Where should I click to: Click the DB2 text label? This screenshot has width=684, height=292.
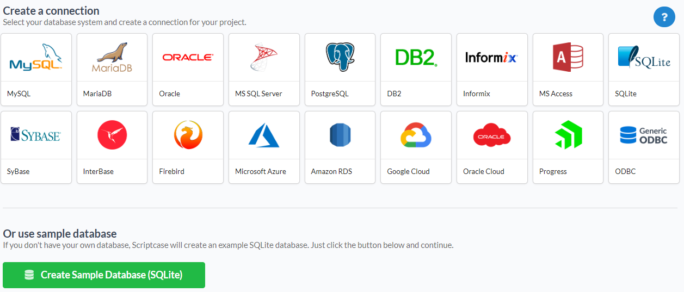point(394,94)
